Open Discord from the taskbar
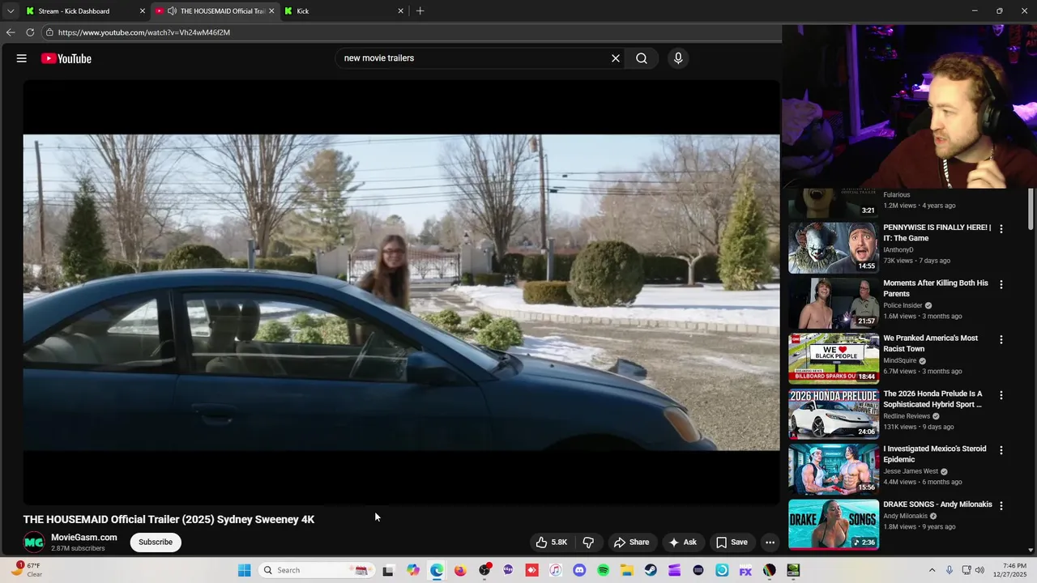This screenshot has height=583, width=1037. (x=579, y=570)
